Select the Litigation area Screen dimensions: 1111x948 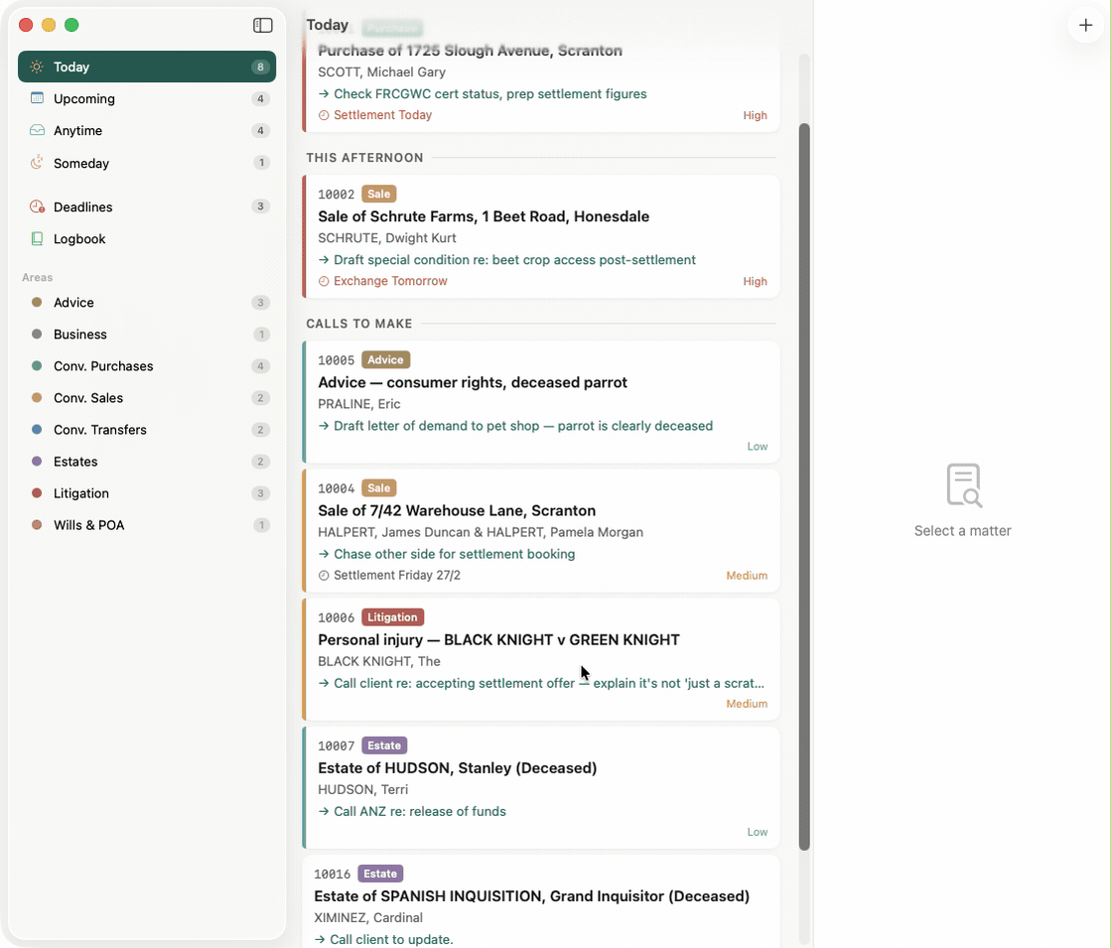[x=81, y=493]
